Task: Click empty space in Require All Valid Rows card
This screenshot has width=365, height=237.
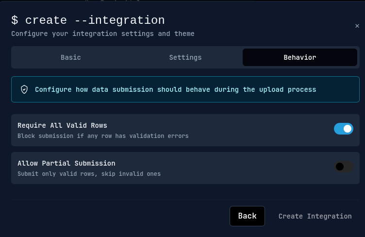Action: [x=262, y=130]
